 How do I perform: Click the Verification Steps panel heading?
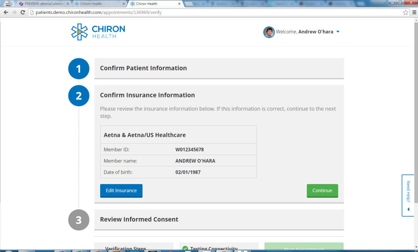125,249
